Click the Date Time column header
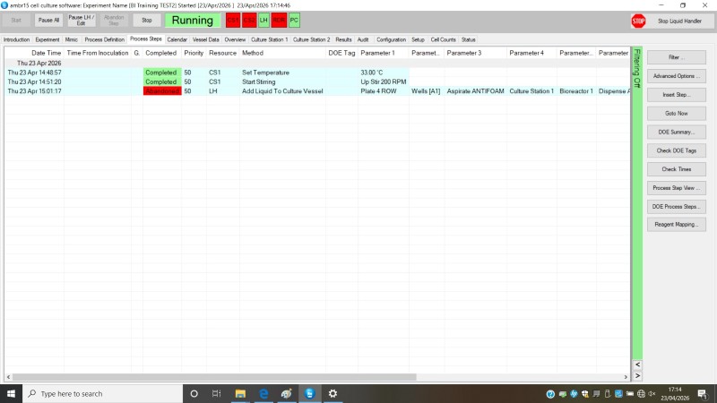717x403 pixels. [34, 53]
